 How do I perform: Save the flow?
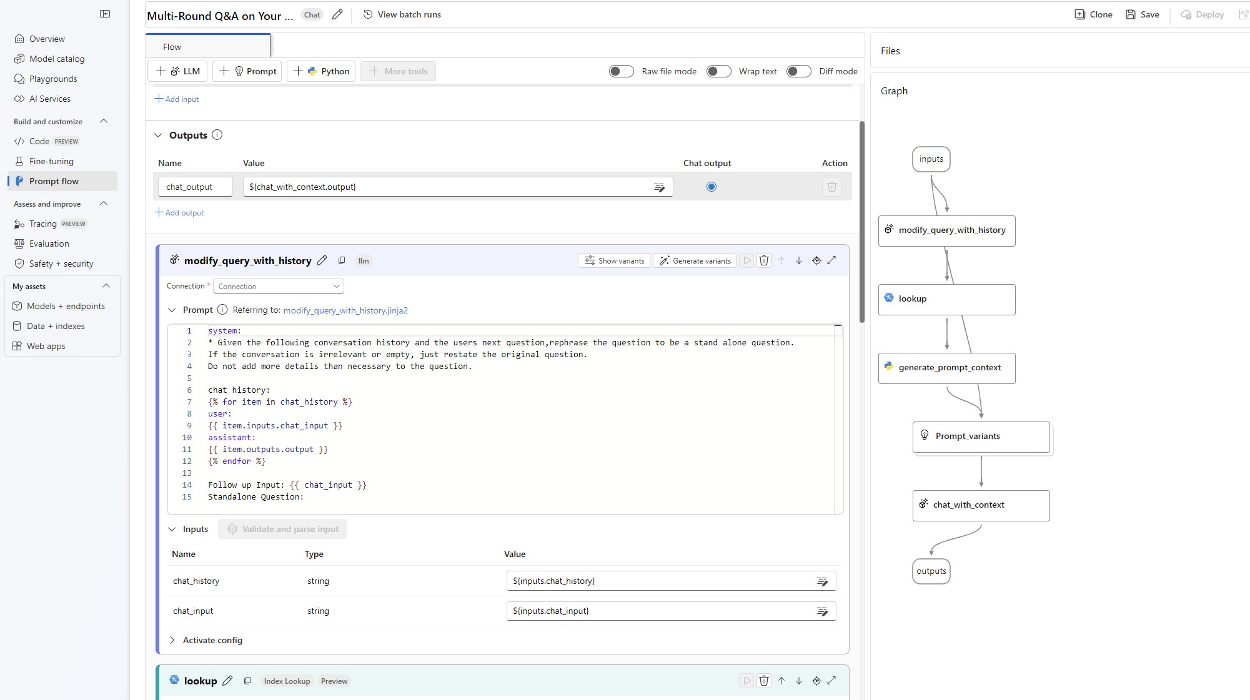click(1143, 14)
